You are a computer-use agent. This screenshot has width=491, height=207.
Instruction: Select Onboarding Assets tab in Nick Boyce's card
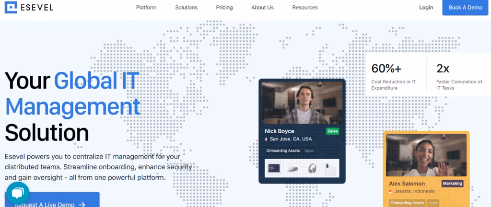(x=283, y=151)
